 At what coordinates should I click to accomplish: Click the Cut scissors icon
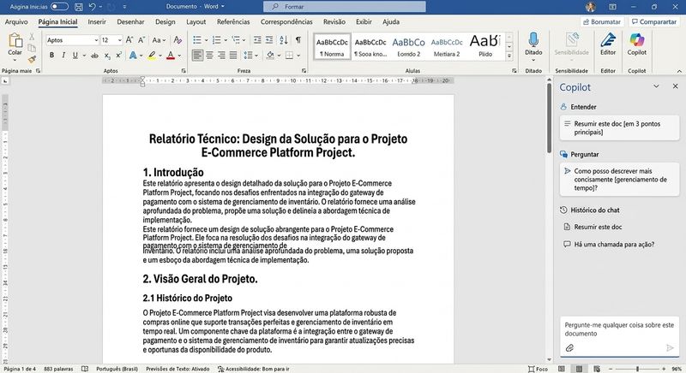[32, 37]
